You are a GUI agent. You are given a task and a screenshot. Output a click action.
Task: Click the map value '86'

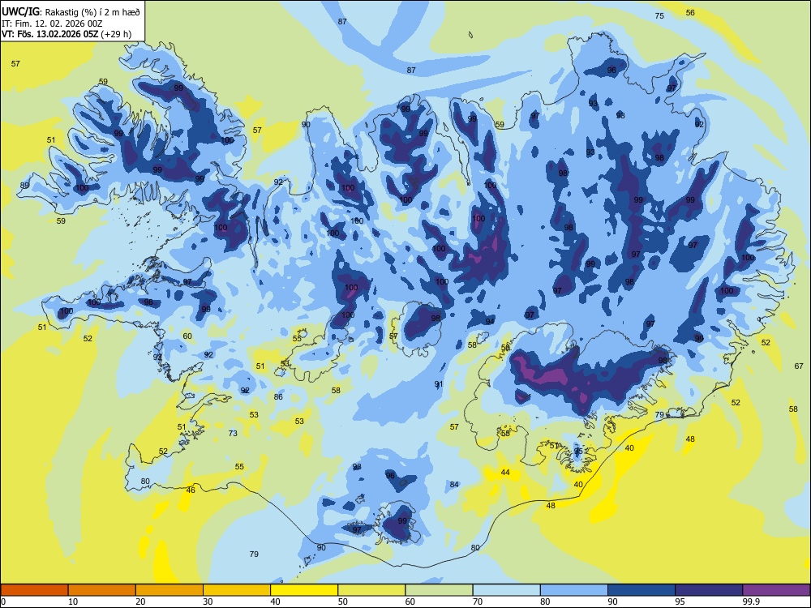[x=278, y=397]
